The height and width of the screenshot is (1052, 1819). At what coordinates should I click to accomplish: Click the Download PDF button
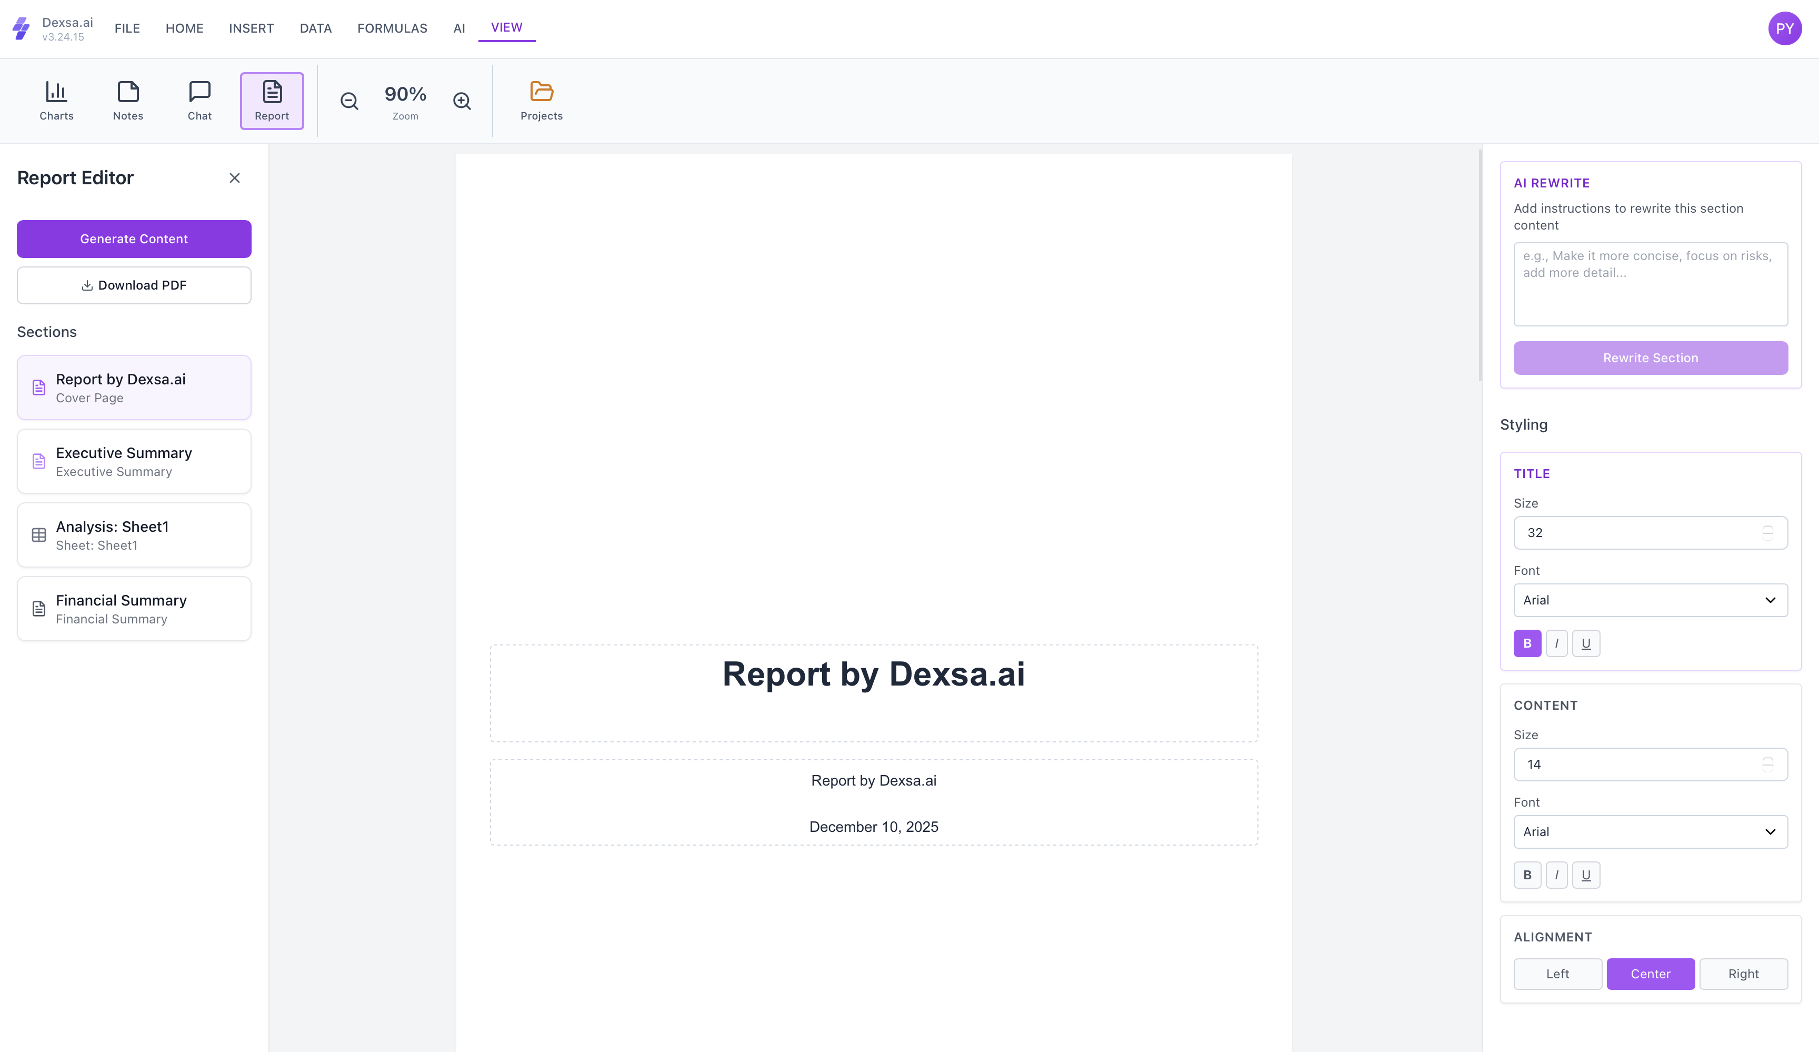pos(134,285)
